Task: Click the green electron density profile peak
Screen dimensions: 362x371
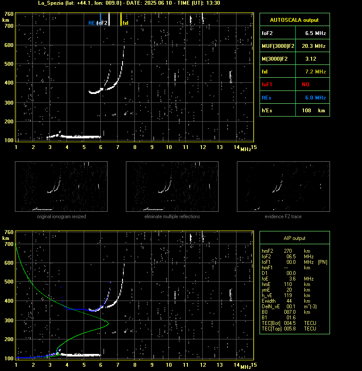Action: 108,324
